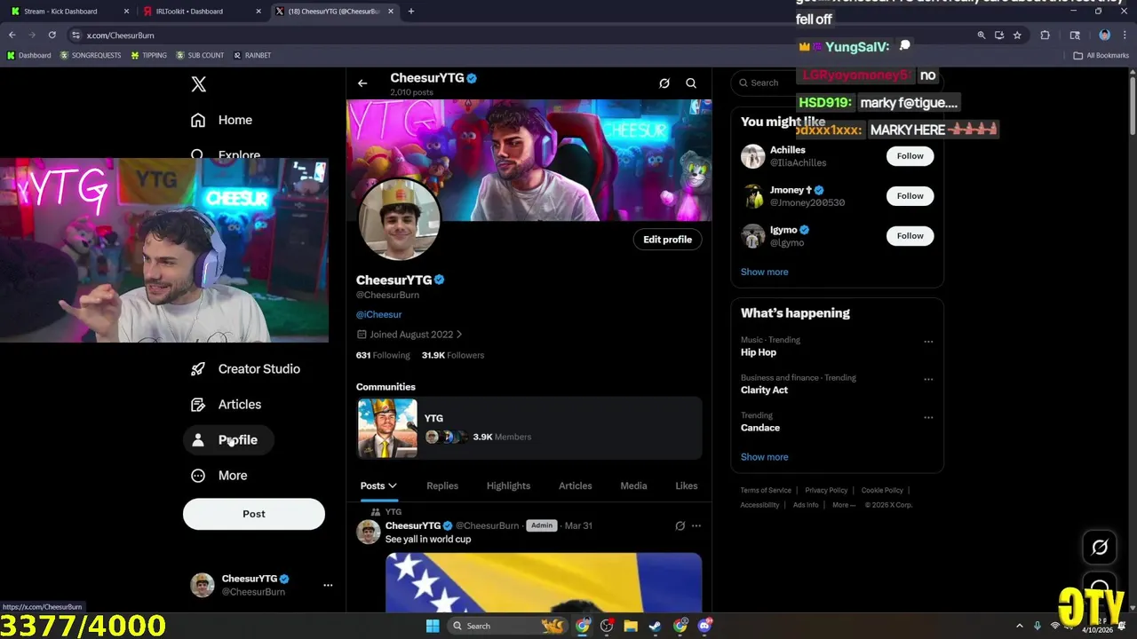Open Creator Studio from the sidebar

point(246,368)
